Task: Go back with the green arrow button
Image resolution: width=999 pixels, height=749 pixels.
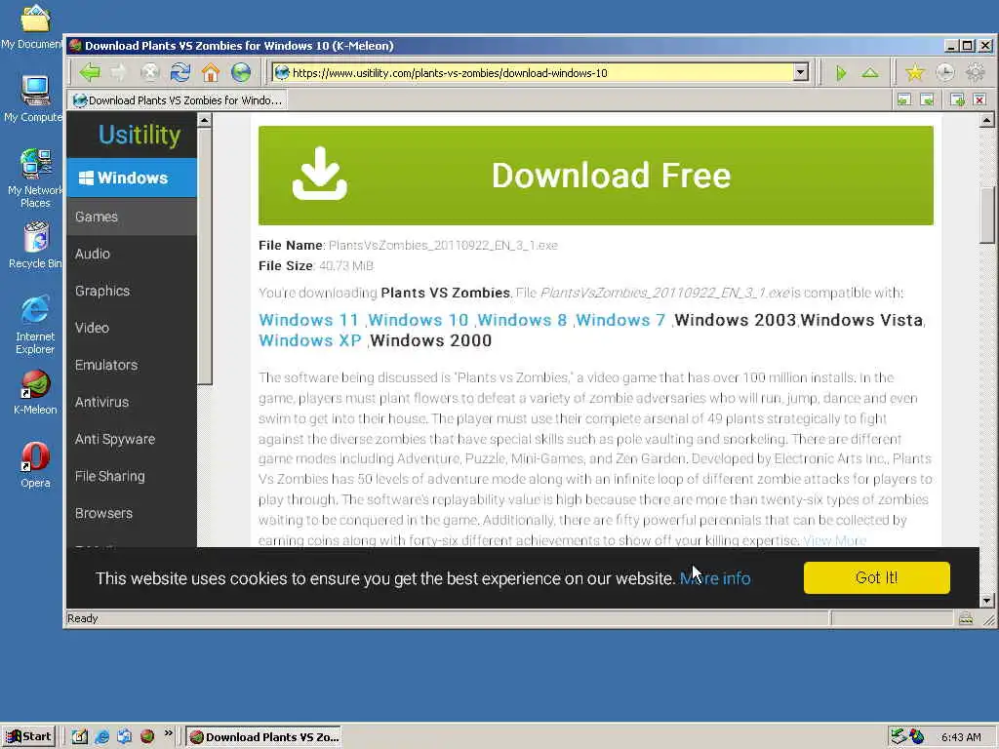Action: pos(90,72)
